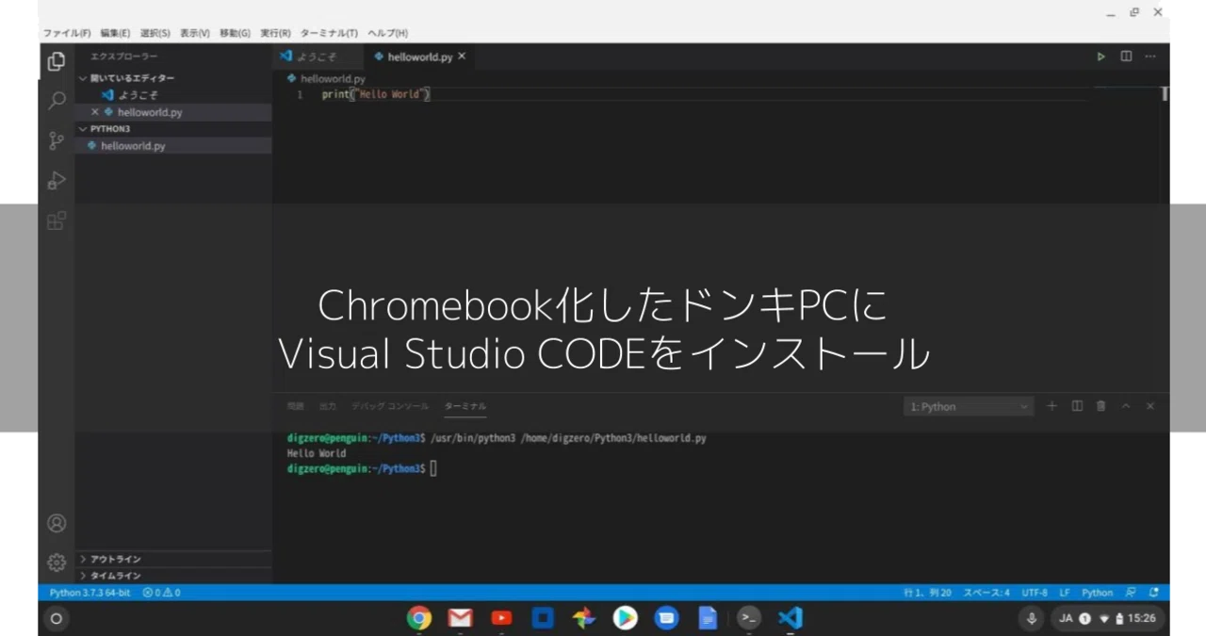Image resolution: width=1206 pixels, height=636 pixels.
Task: Click the Python language mode status item
Action: click(x=1097, y=593)
